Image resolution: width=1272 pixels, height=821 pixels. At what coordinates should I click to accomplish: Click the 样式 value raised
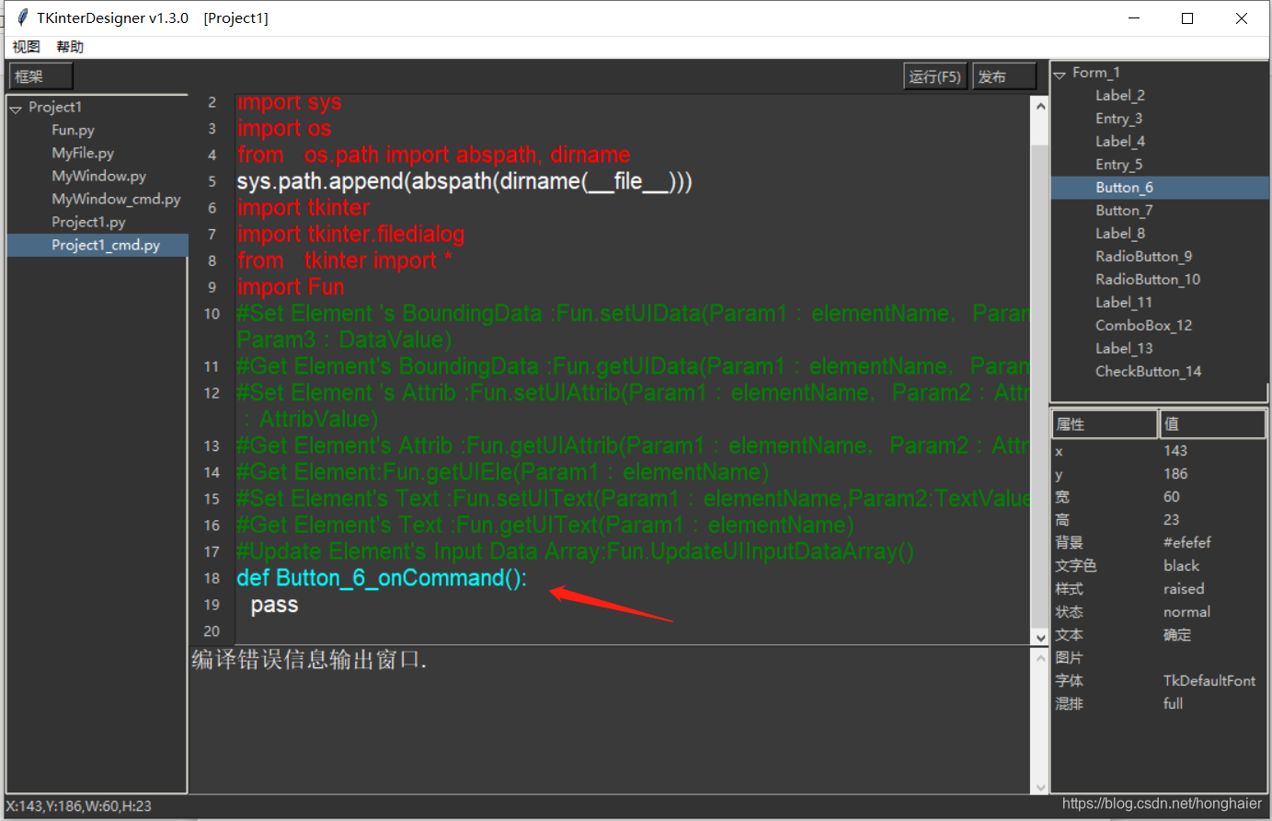coord(1184,589)
